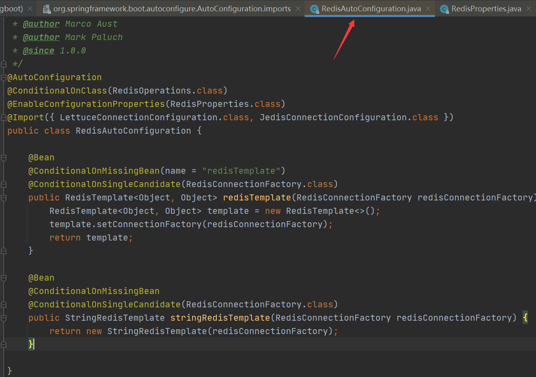Click @ConditionalOnMissingBean with the name attribute
Viewport: 536px width, 377px height.
tap(94, 171)
